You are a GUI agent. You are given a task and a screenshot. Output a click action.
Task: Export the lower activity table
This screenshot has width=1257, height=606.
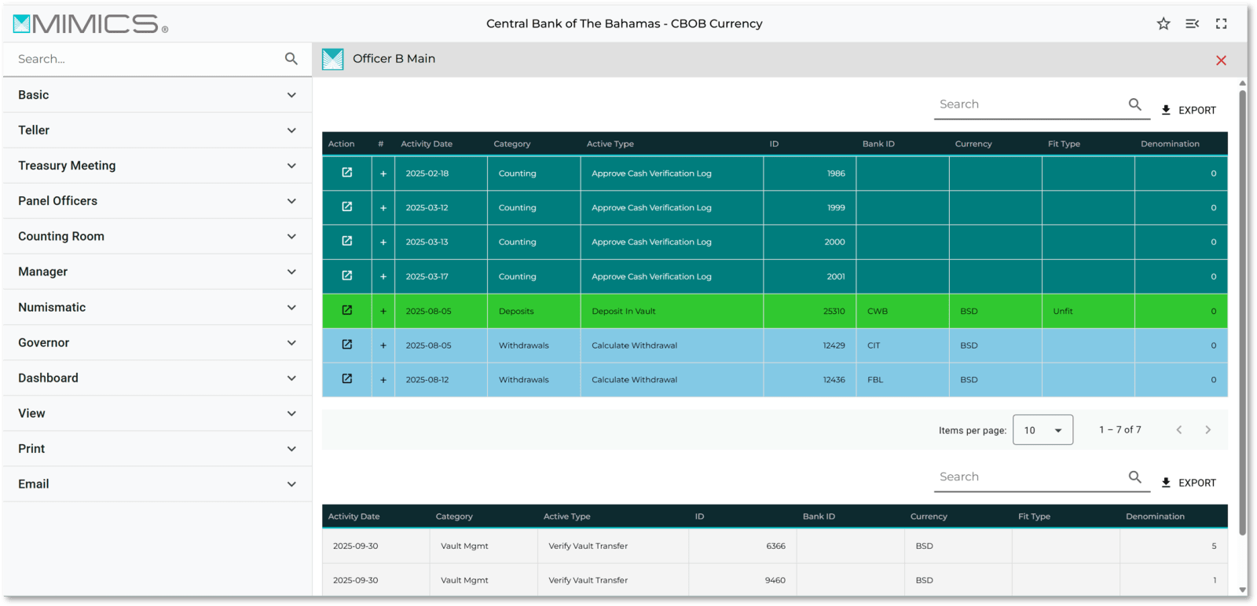point(1189,483)
